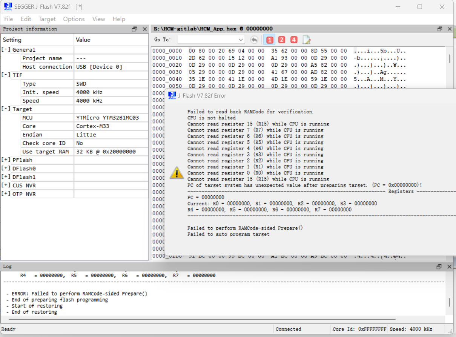The width and height of the screenshot is (456, 337).
Task: Click the SEGGER J-Flash title bar logo
Action: (8, 6)
